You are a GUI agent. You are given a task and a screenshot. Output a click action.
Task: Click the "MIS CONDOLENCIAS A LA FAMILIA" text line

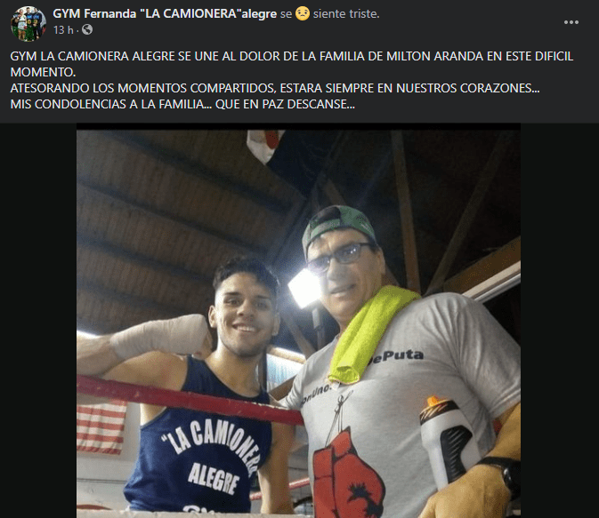182,104
